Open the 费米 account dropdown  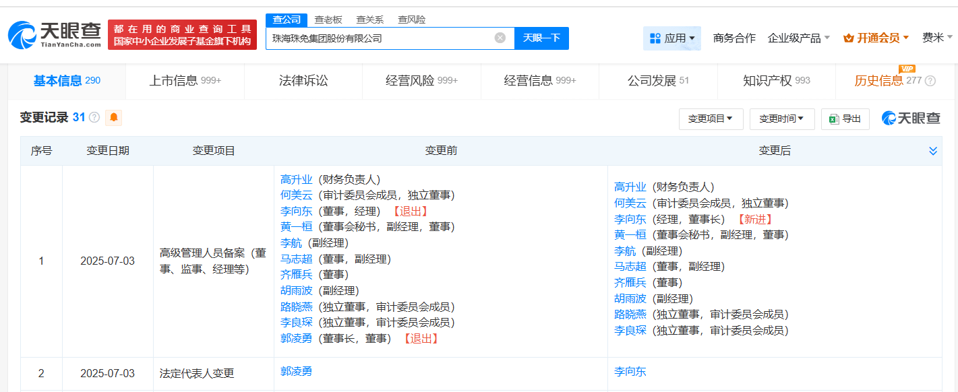(937, 38)
